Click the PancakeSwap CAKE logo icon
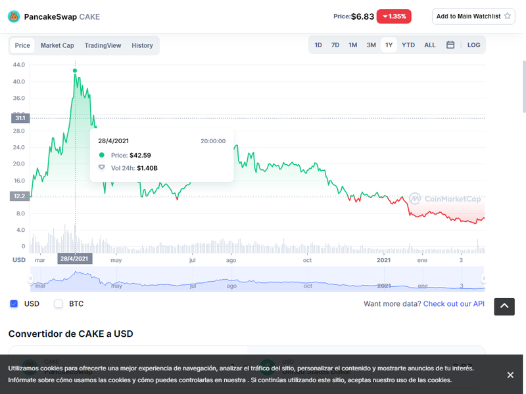 tap(14, 16)
